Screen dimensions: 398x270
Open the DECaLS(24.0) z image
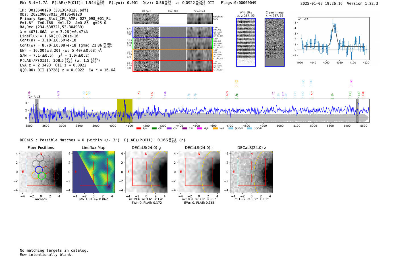(252, 172)
